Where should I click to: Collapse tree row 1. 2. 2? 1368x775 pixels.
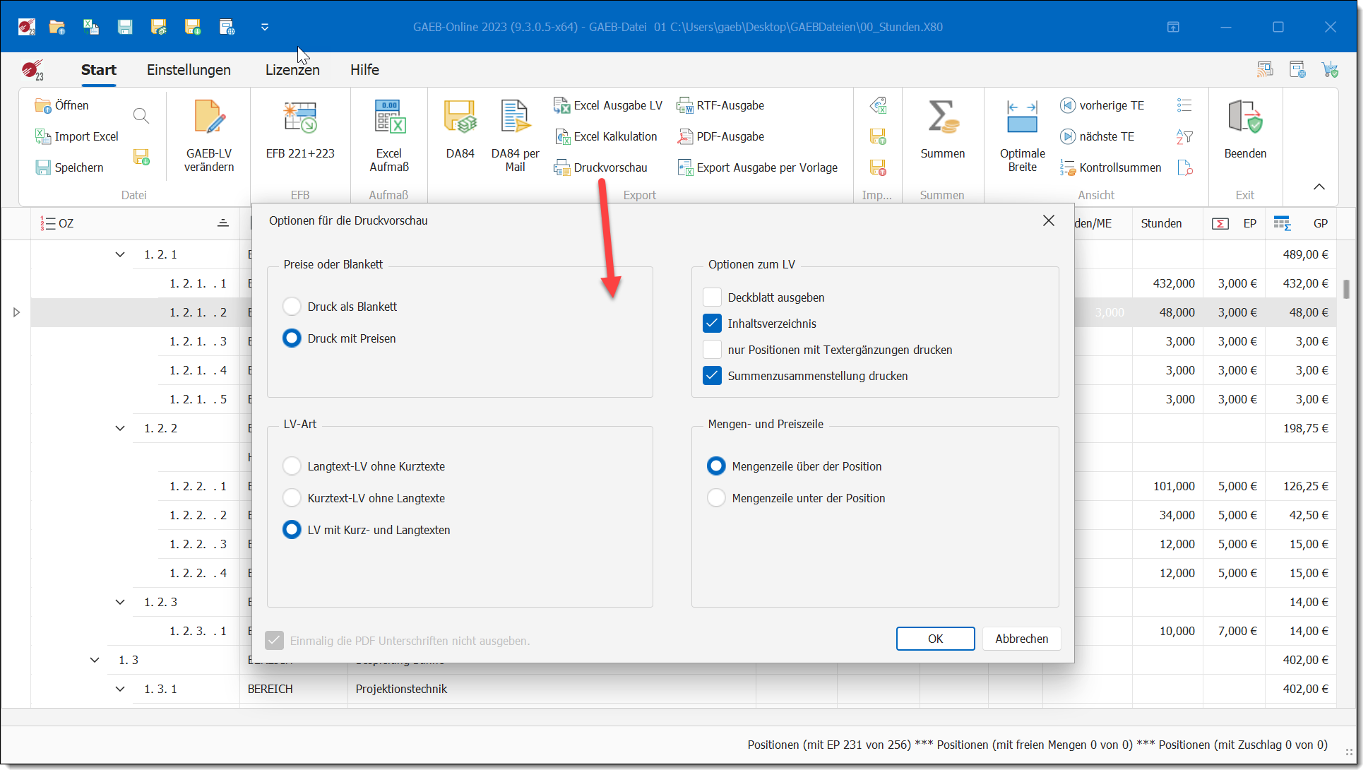[120, 428]
